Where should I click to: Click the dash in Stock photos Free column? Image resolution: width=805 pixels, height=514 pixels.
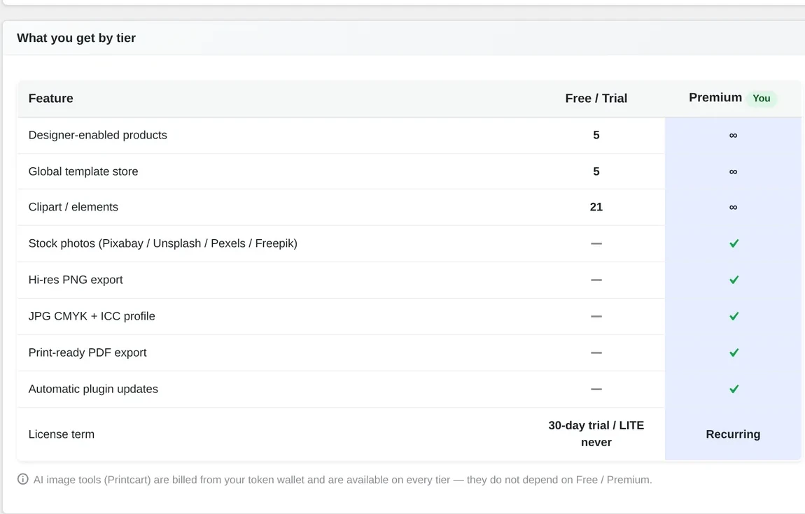(596, 243)
